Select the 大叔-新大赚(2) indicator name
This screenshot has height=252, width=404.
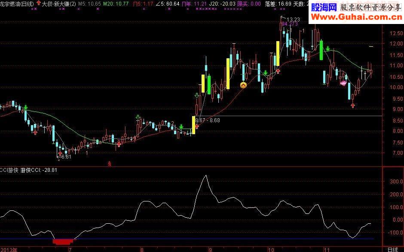59,3
